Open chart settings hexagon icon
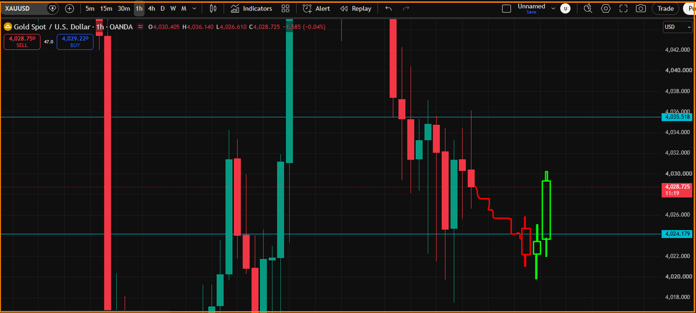The width and height of the screenshot is (696, 313). point(606,9)
